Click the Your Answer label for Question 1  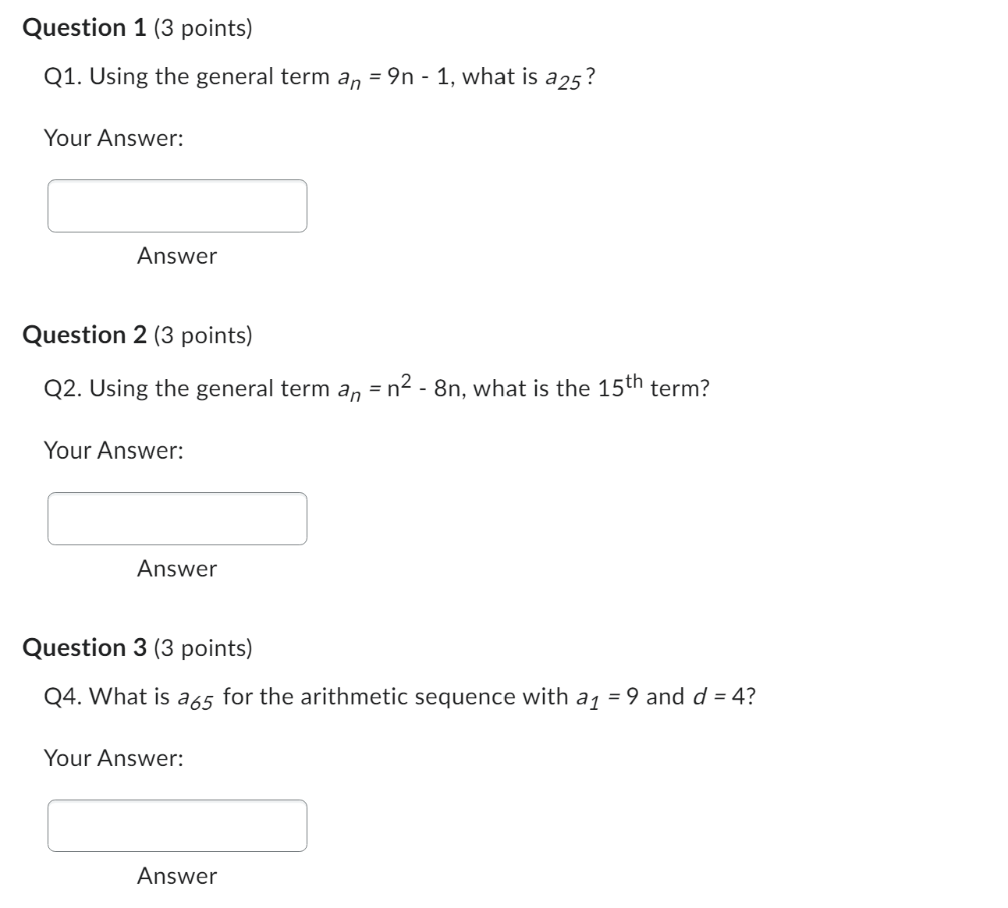(114, 138)
